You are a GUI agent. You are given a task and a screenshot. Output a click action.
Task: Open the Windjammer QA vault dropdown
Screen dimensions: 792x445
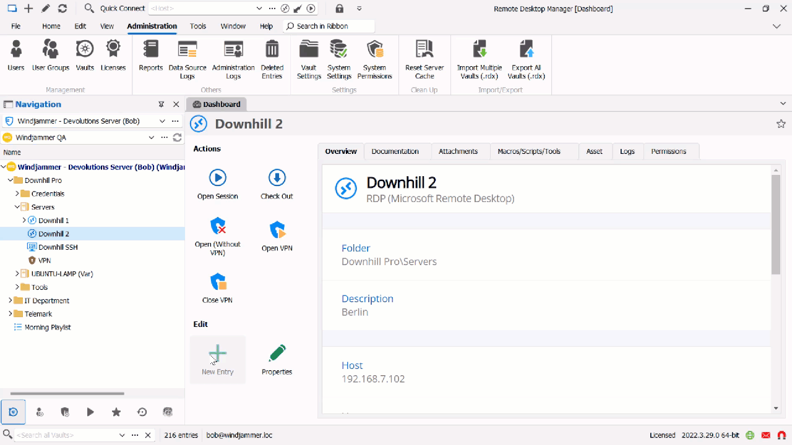click(x=151, y=137)
